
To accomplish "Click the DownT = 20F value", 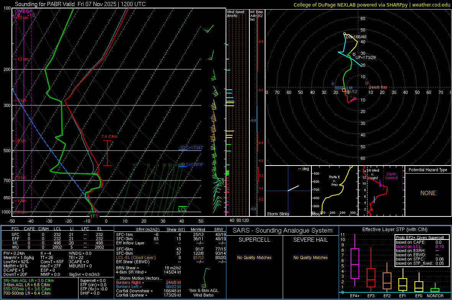I will (x=15, y=274).
